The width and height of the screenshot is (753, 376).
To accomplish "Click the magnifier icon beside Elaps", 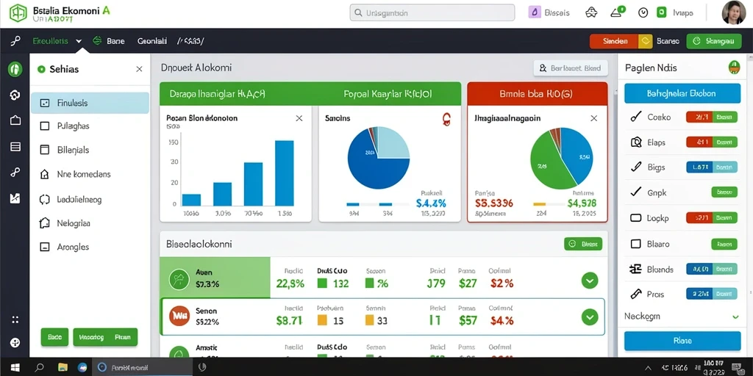I will click(x=635, y=142).
